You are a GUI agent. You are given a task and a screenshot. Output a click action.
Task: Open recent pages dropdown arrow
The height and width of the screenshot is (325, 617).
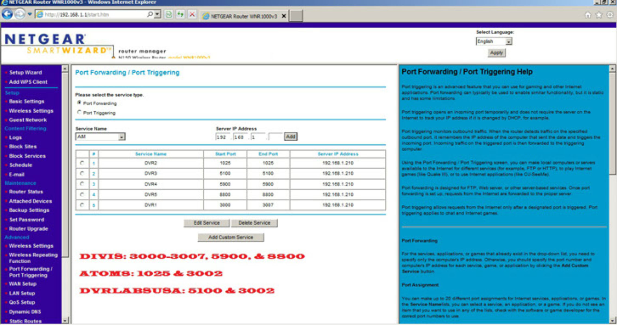[30, 14]
